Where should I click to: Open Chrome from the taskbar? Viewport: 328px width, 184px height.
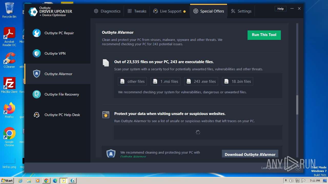click(x=46, y=181)
